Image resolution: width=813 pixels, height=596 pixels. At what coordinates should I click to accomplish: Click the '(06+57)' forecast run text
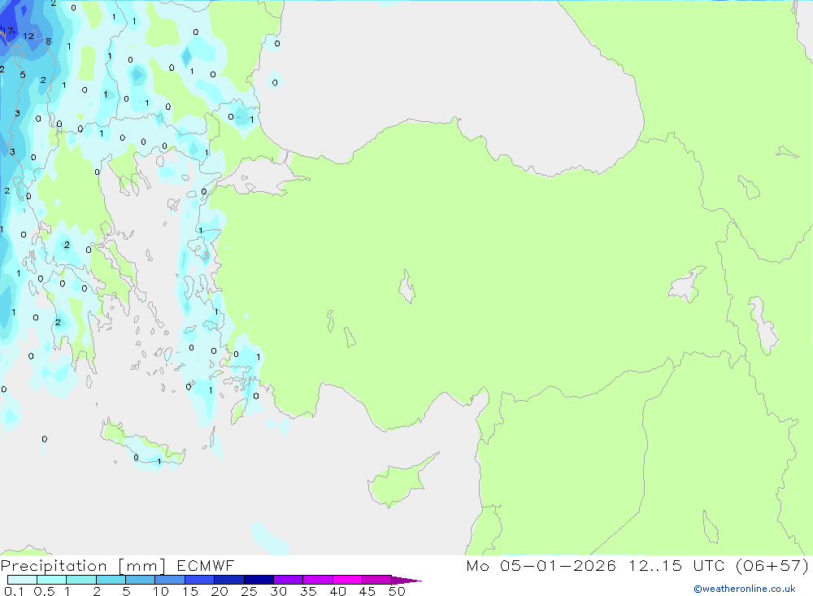pos(772,565)
